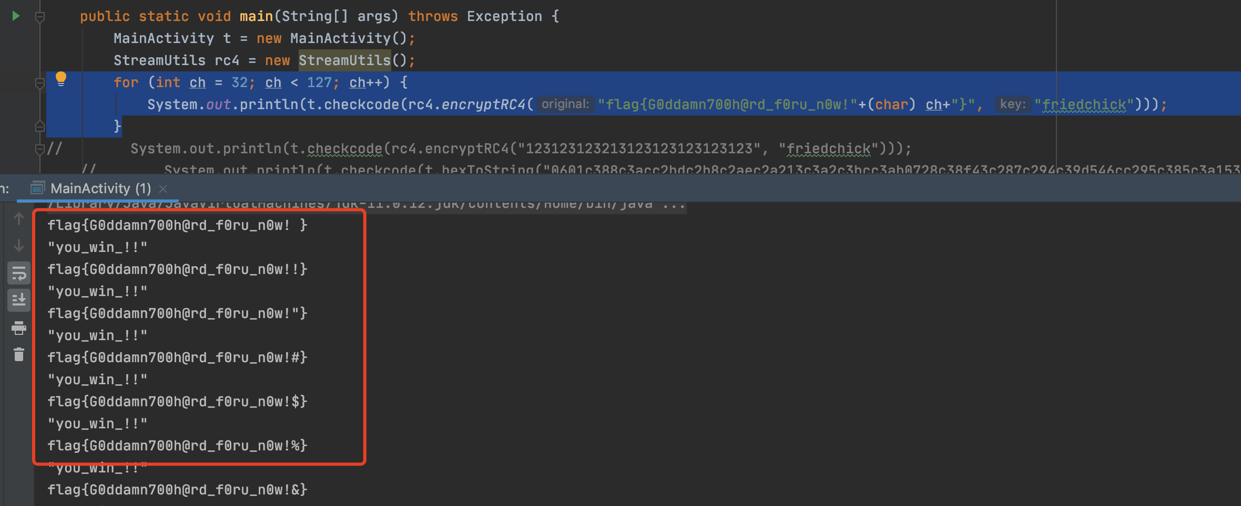Click the MainActivity run configuration icon
This screenshot has height=506, width=1241.
click(37, 188)
